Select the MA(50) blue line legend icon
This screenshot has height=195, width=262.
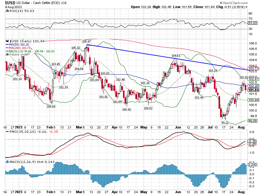click(7, 44)
